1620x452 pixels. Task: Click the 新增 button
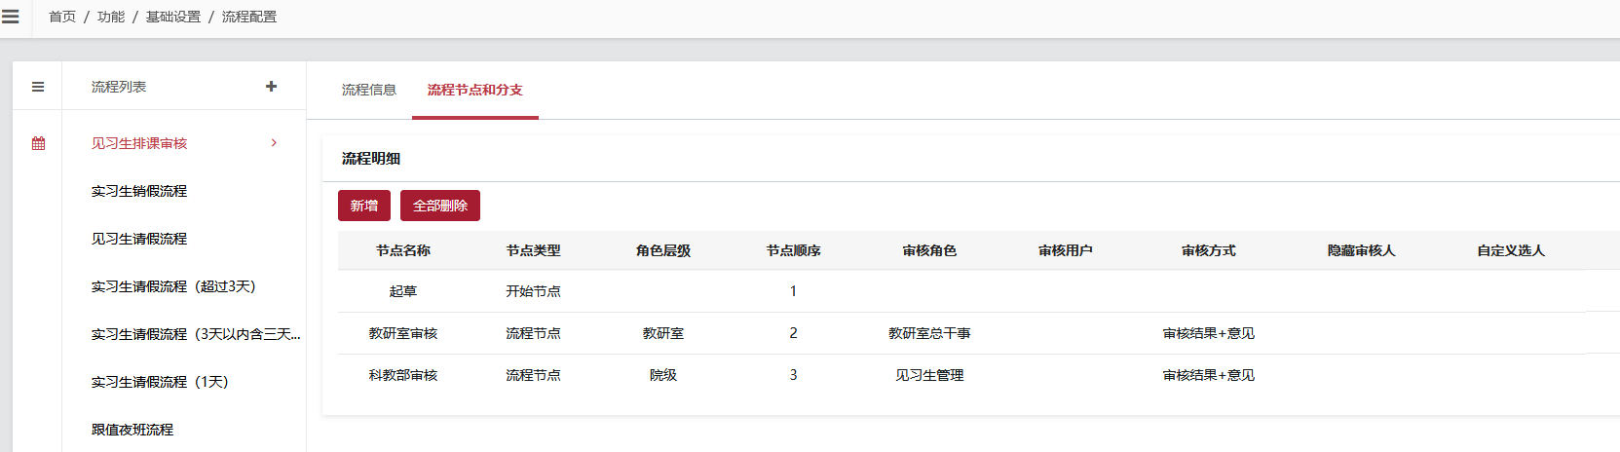[364, 206]
